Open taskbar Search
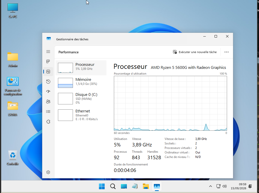259x193 pixels. point(113,186)
